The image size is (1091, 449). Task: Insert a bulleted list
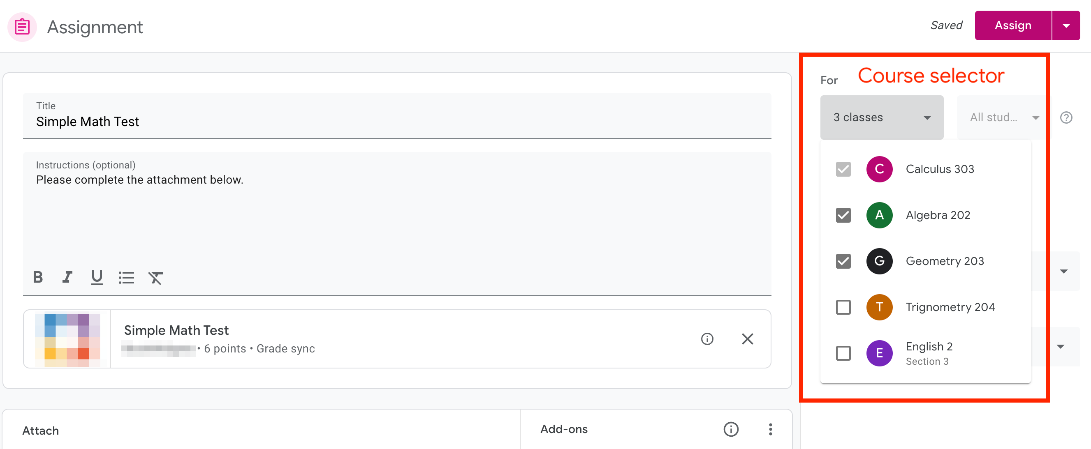point(126,278)
